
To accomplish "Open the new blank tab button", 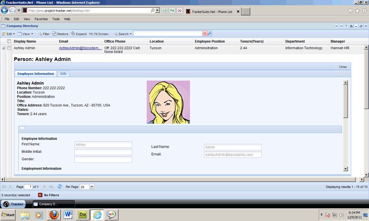I will pos(246,11).
